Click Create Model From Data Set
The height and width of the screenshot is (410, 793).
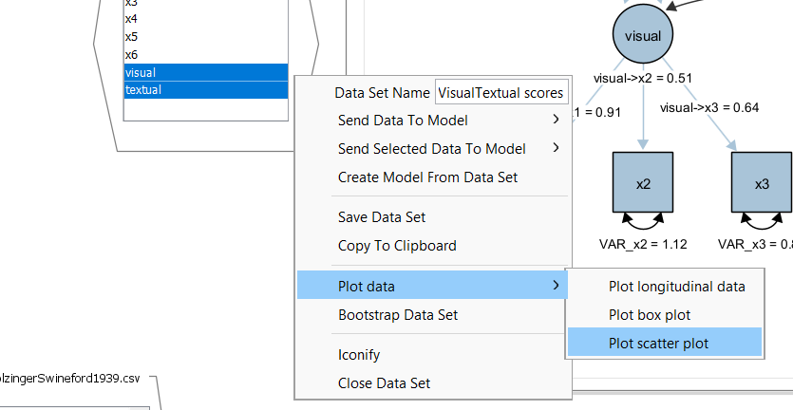click(427, 177)
